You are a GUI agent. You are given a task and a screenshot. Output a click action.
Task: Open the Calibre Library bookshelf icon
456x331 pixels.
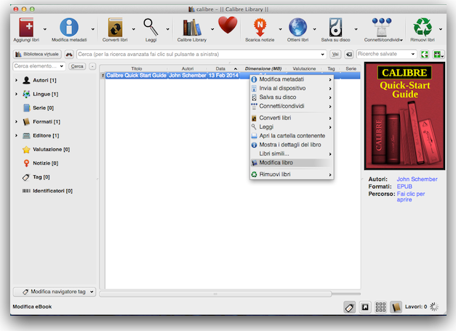pos(192,28)
